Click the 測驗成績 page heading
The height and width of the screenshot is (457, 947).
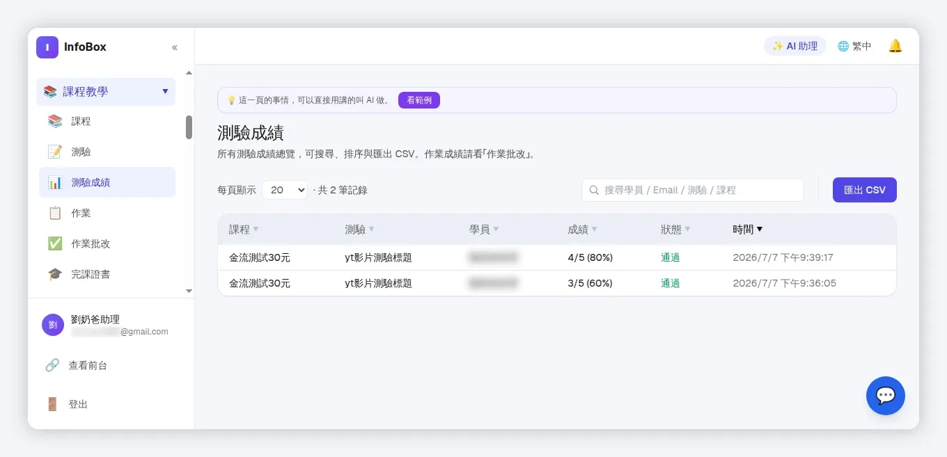pyautogui.click(x=251, y=133)
